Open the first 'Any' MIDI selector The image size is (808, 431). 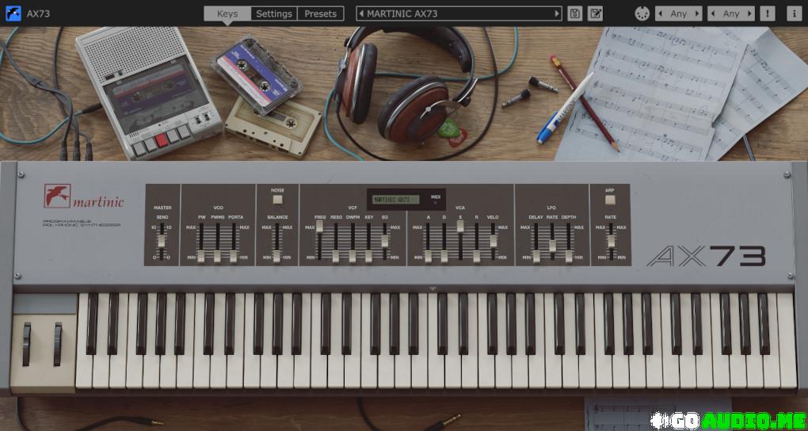[679, 14]
